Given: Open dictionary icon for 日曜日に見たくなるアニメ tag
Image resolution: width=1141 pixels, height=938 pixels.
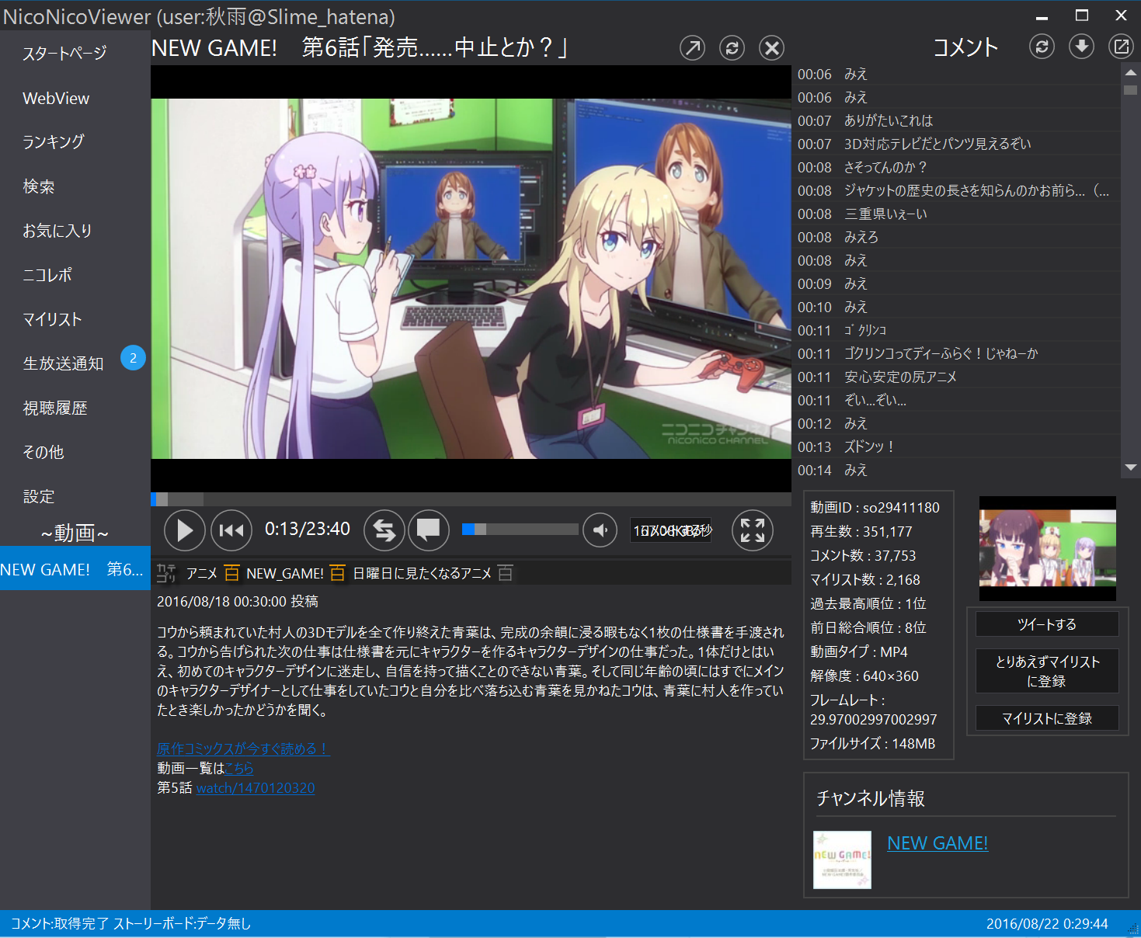Looking at the screenshot, I should click(x=506, y=573).
